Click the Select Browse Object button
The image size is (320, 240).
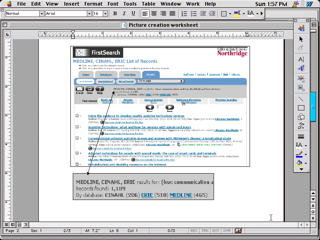[313, 212]
